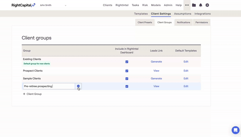
Task: Open the folder icon in header
Action: point(194,5)
